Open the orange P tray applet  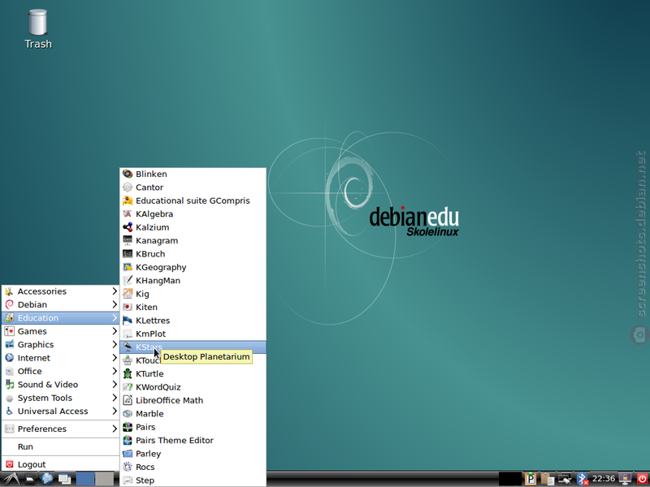click(x=531, y=479)
